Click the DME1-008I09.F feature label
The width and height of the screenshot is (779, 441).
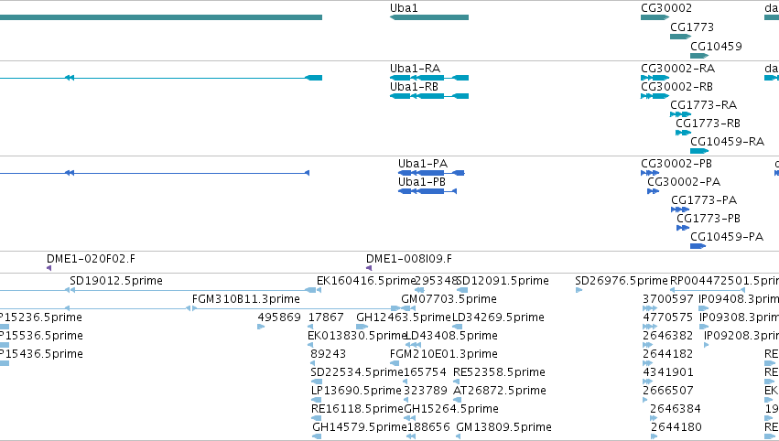(x=409, y=259)
